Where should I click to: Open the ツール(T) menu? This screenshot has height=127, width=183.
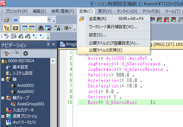(x=173, y=11)
